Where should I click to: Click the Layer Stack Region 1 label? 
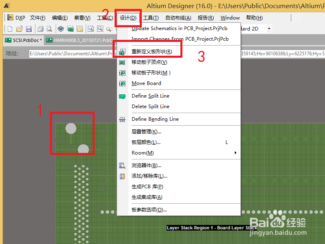212,228
